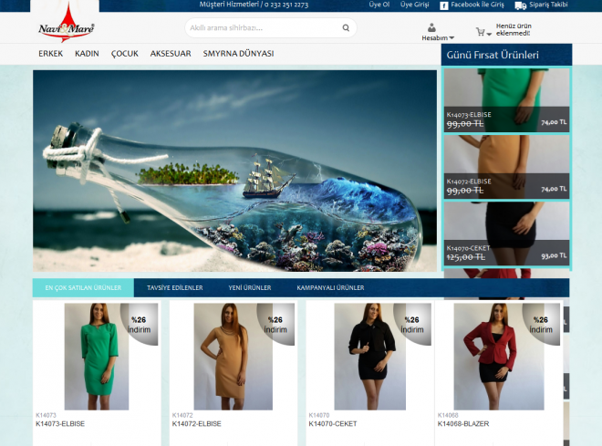Switch to the KAMPANYALI ÜRÜNLER tab
The image size is (602, 446).
tap(330, 287)
